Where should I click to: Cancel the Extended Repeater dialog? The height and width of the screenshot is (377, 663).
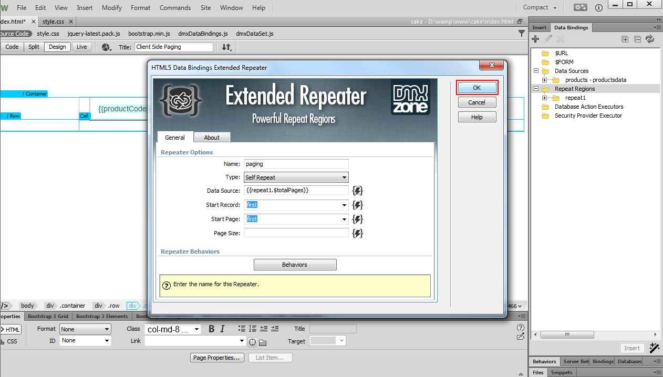[x=477, y=102]
